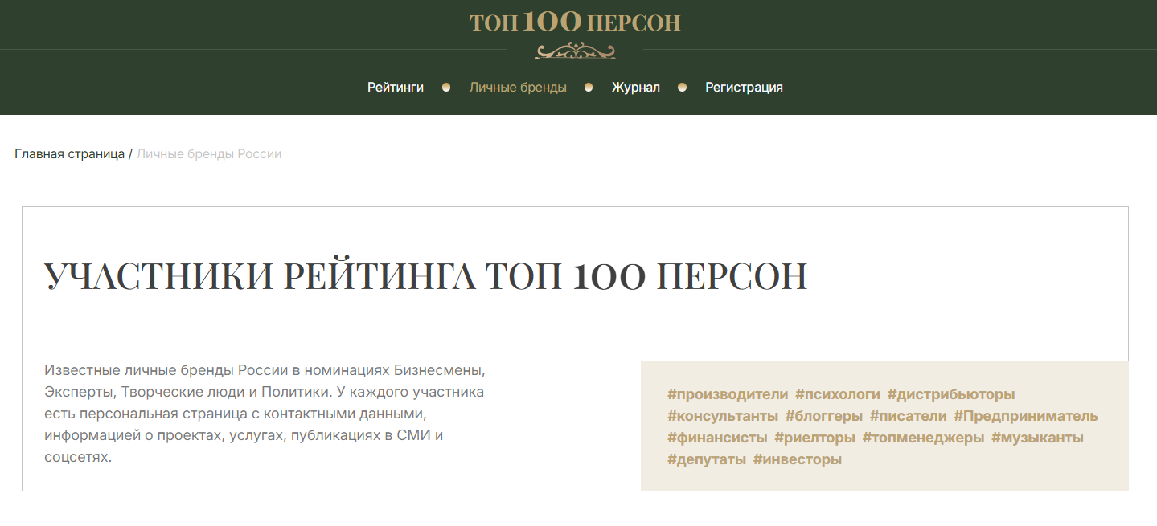Screen dimensions: 1157x526
Task: Open the #блоггеры tag
Action: 824,416
